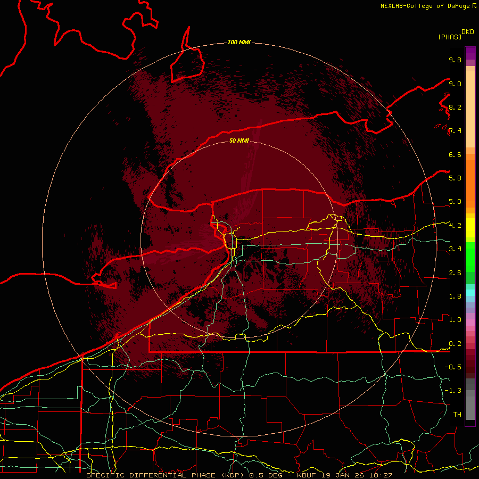479x479 pixels.
Task: Click the DKD product code label
Action: 468,32
